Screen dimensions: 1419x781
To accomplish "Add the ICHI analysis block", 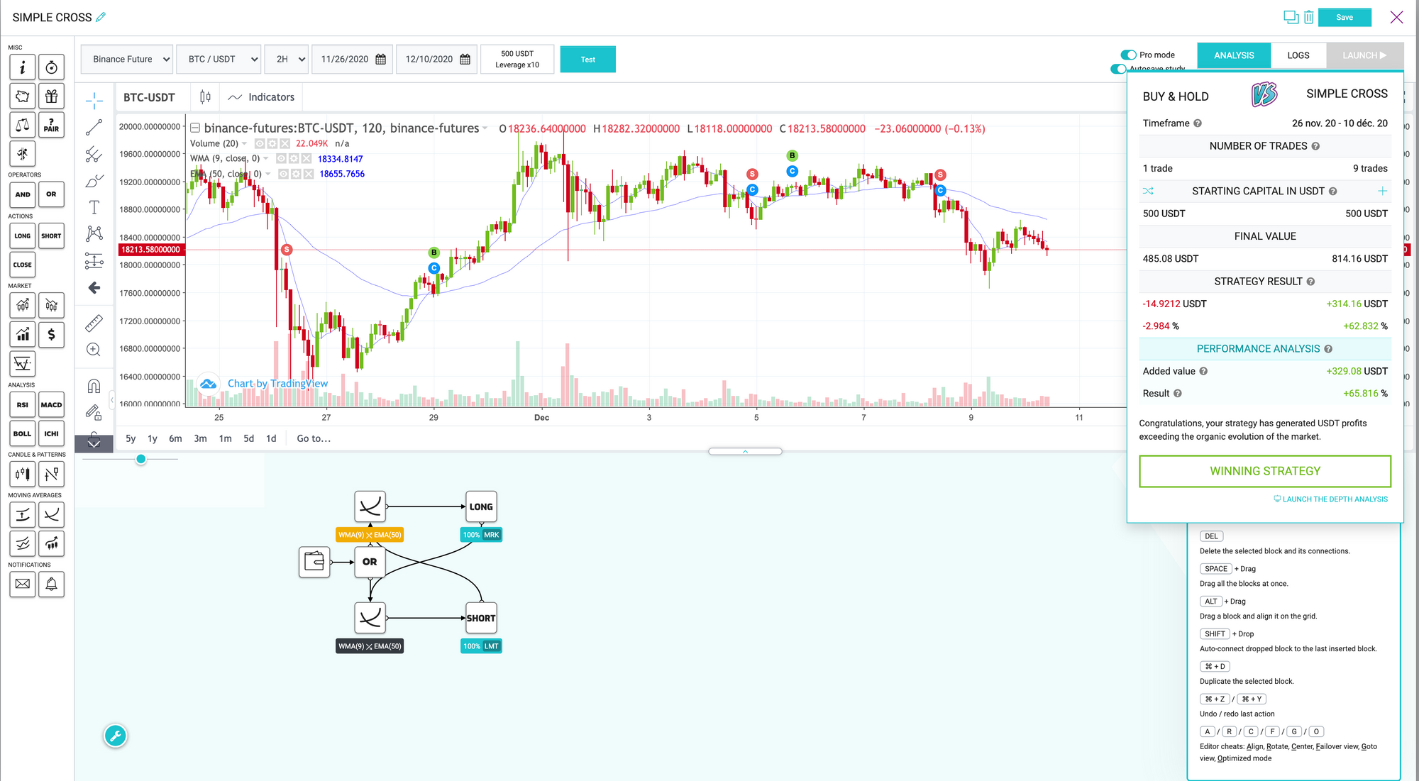I will click(51, 433).
